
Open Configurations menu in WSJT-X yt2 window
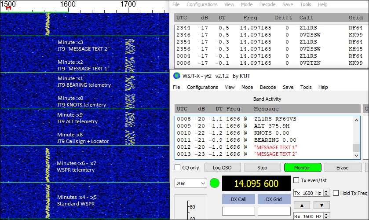tap(202, 87)
